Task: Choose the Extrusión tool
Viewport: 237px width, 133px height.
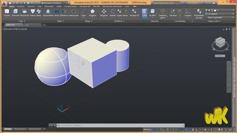Action: click(16, 13)
